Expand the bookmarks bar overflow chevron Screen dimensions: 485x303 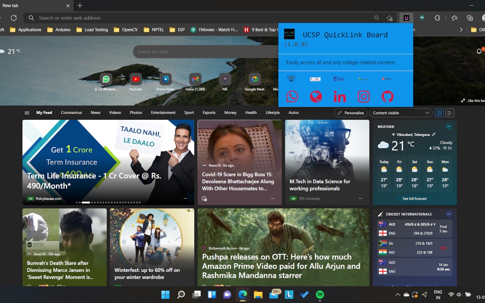(461, 30)
